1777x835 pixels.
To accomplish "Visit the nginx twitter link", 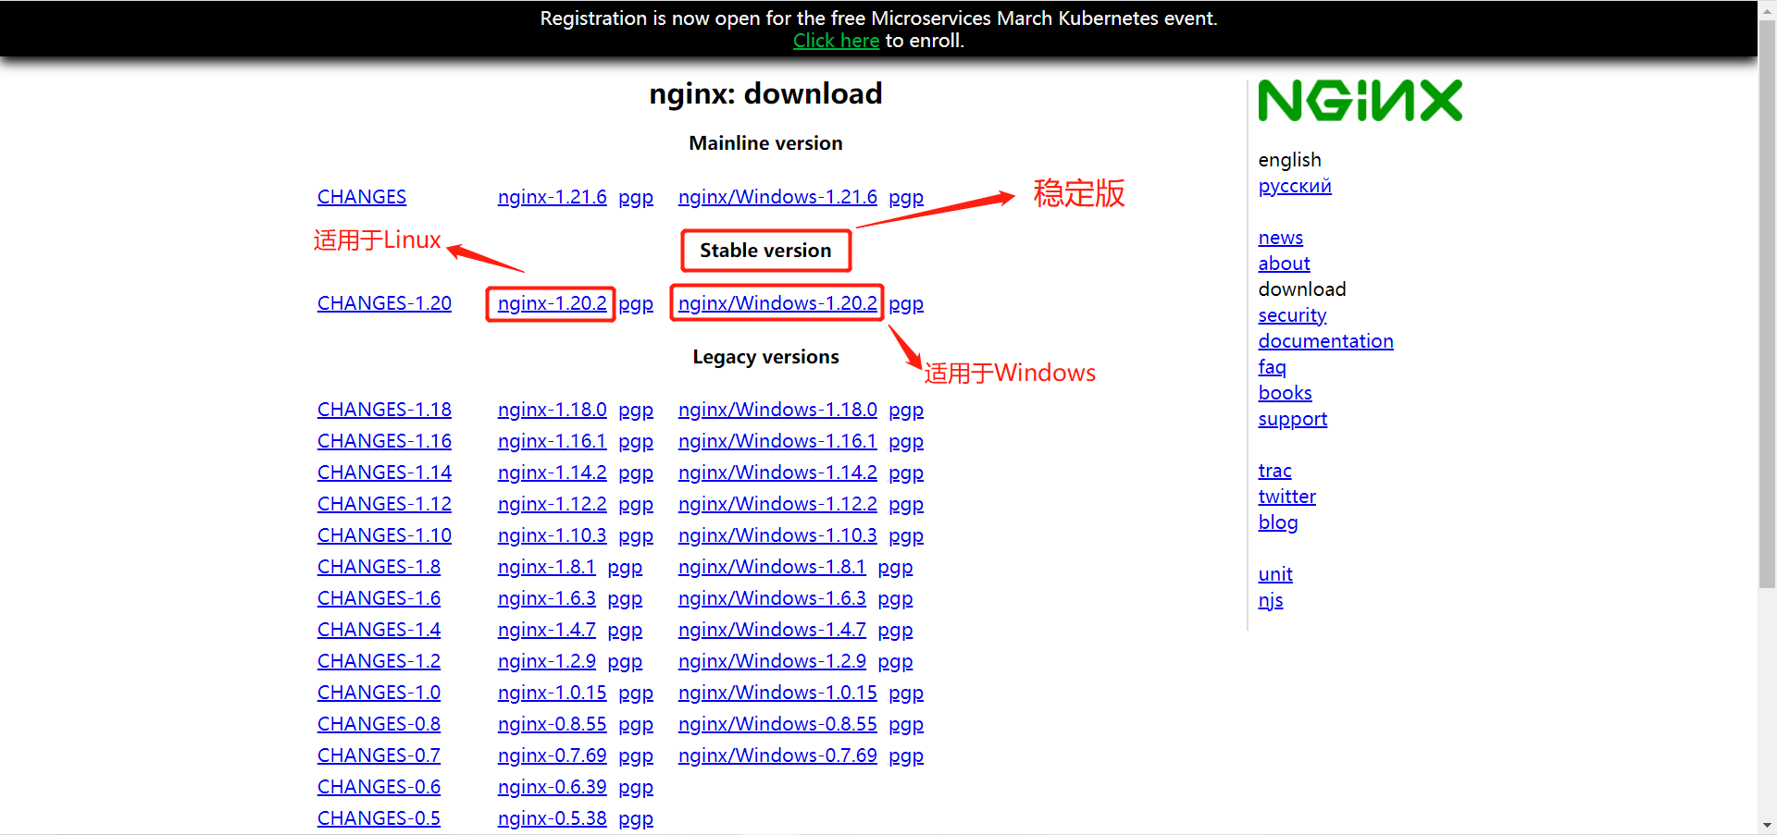I will pos(1286,497).
